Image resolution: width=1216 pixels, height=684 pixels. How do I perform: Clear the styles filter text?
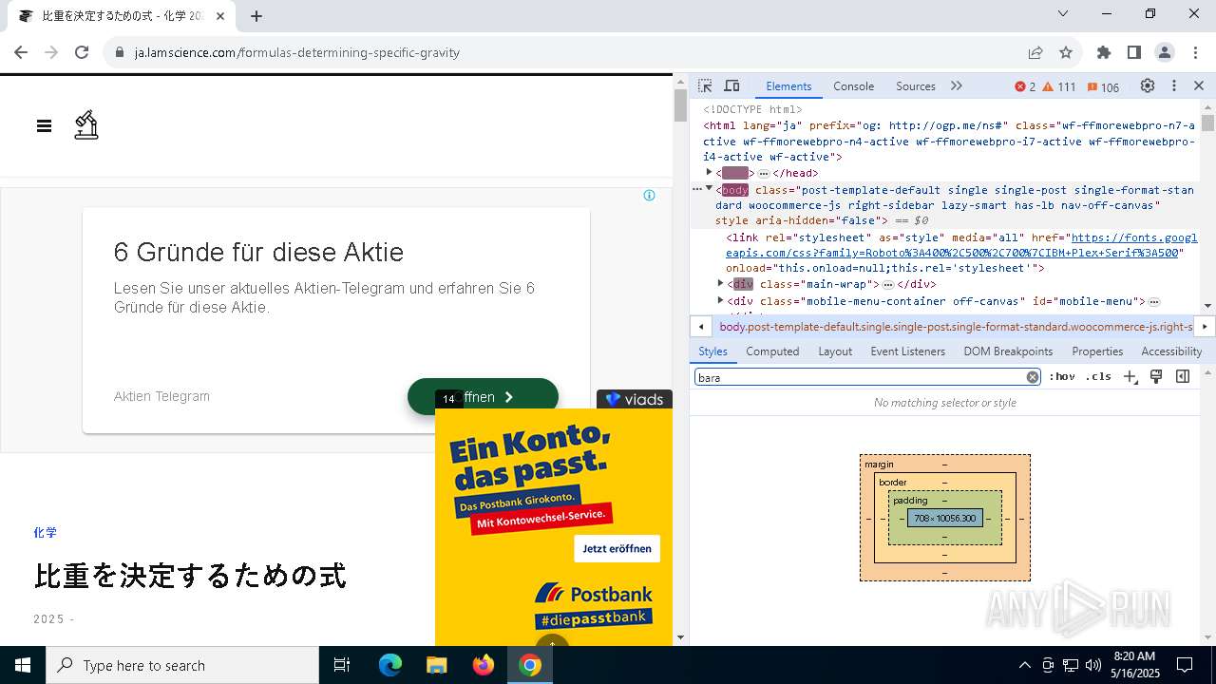pyautogui.click(x=1033, y=377)
